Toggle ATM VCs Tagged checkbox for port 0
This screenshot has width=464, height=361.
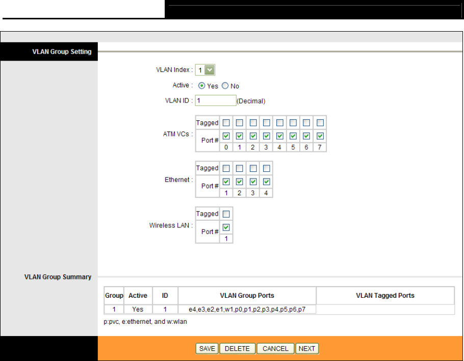tap(226, 122)
